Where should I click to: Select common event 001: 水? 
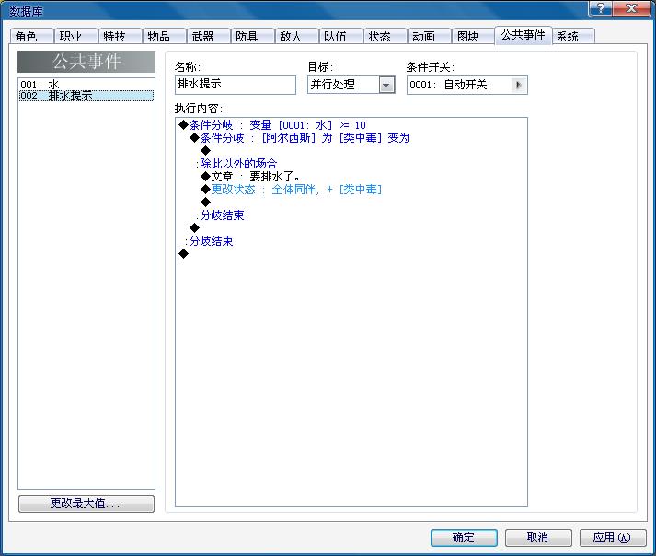point(86,85)
